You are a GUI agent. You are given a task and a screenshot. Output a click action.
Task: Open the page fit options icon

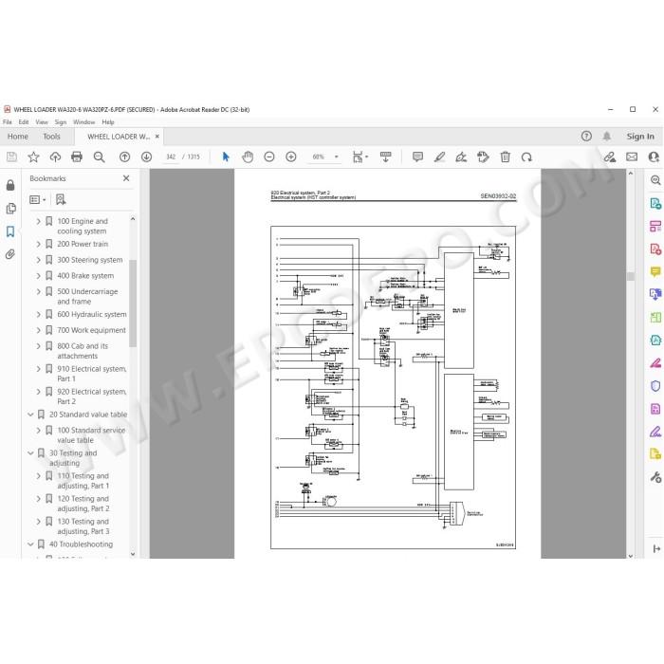coord(360,157)
